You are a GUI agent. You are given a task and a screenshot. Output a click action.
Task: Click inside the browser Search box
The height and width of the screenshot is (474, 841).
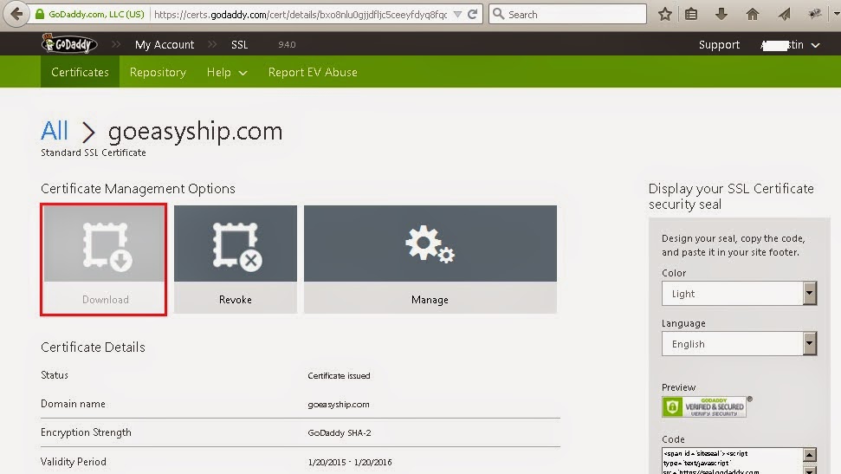[x=567, y=15]
